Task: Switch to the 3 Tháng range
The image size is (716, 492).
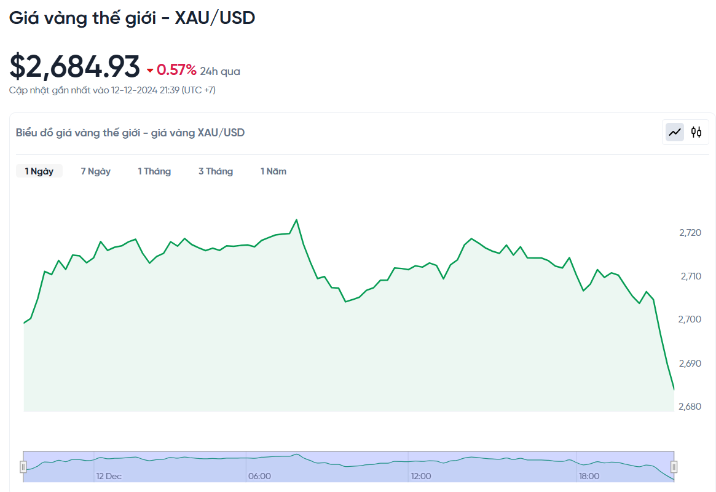Action: (216, 171)
